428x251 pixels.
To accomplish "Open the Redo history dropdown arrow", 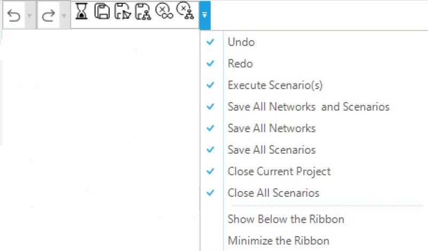I will [64, 16].
